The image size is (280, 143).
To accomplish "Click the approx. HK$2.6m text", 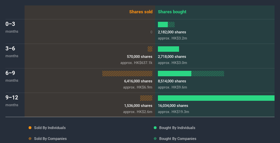I will [x=138, y=112].
